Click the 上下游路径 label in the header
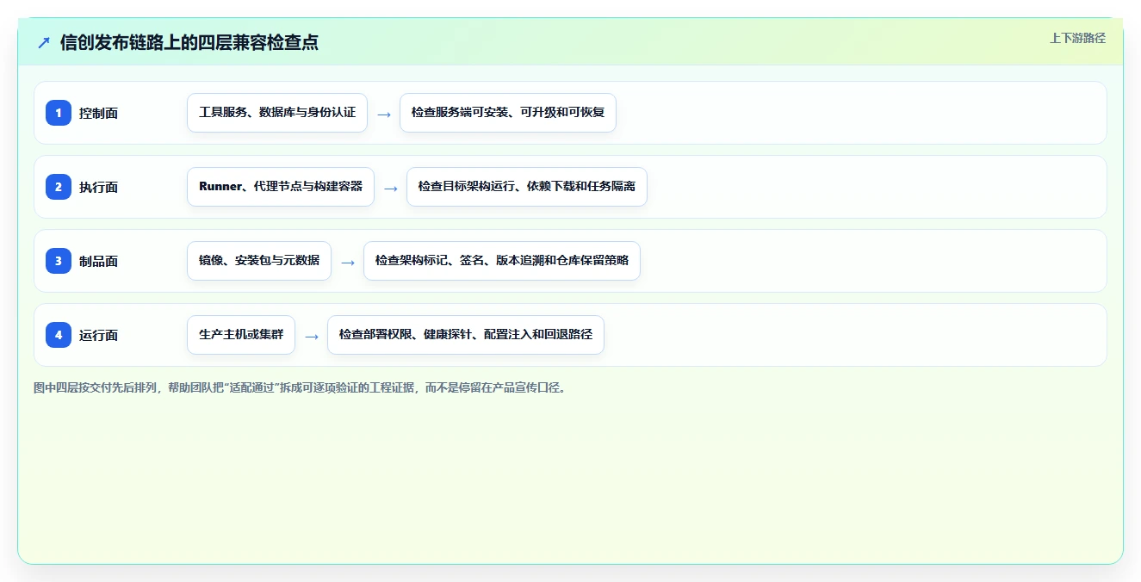 coord(1077,38)
